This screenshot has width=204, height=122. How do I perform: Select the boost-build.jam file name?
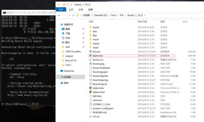pos(102,68)
